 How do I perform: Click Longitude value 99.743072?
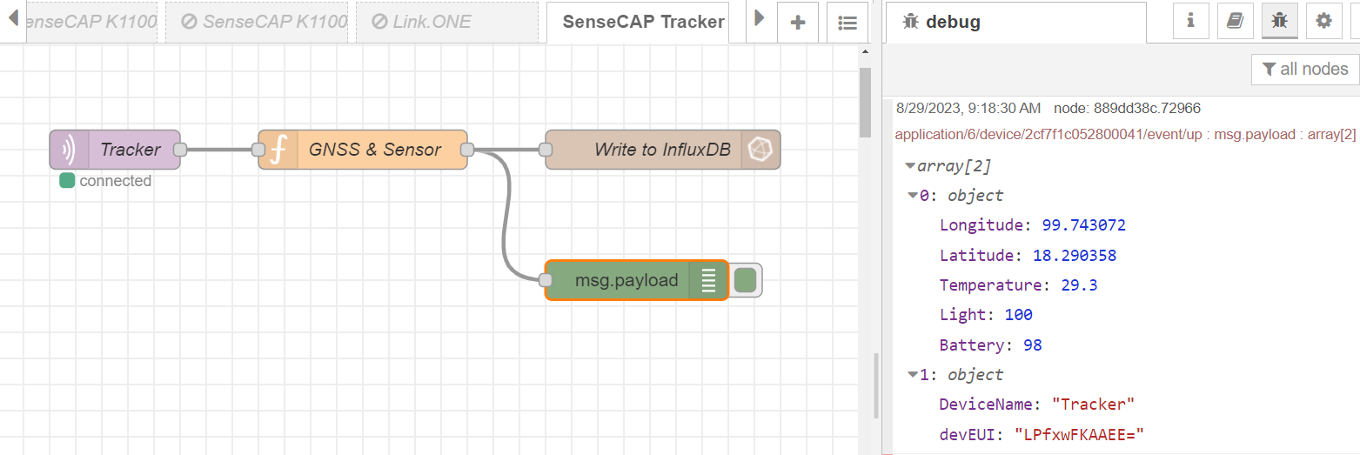tap(1084, 225)
